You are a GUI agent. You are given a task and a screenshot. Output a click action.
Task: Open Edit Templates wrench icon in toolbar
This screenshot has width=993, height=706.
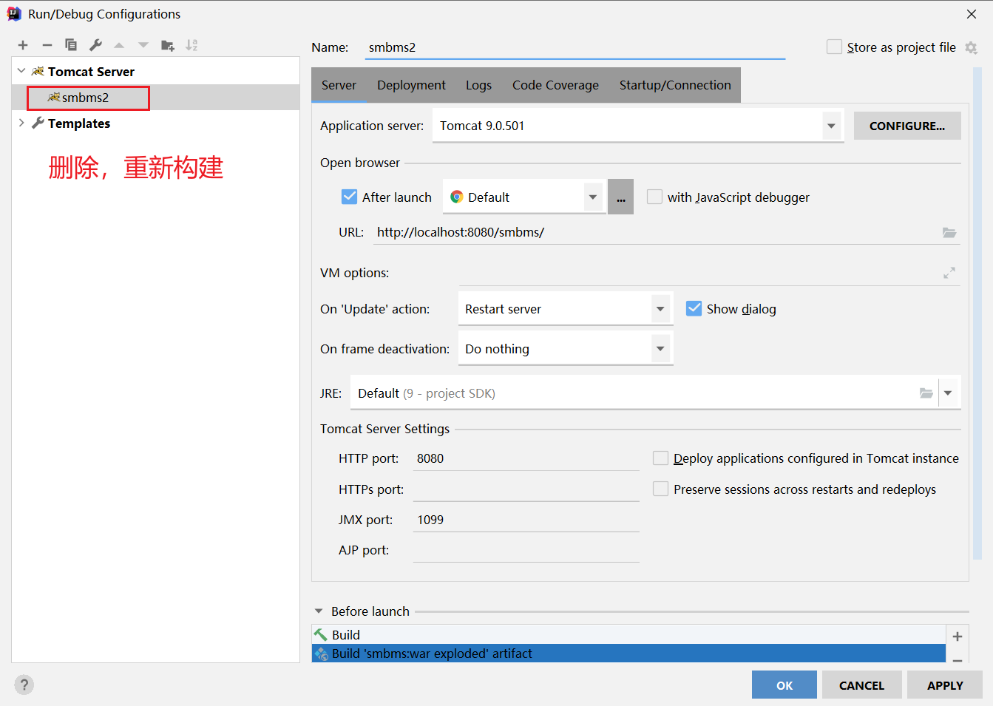pos(95,45)
